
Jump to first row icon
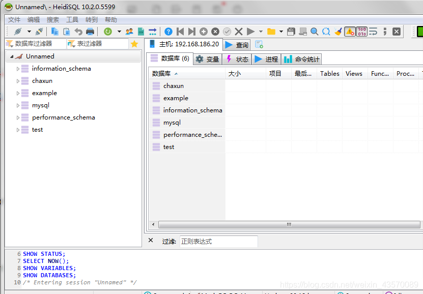point(180,32)
